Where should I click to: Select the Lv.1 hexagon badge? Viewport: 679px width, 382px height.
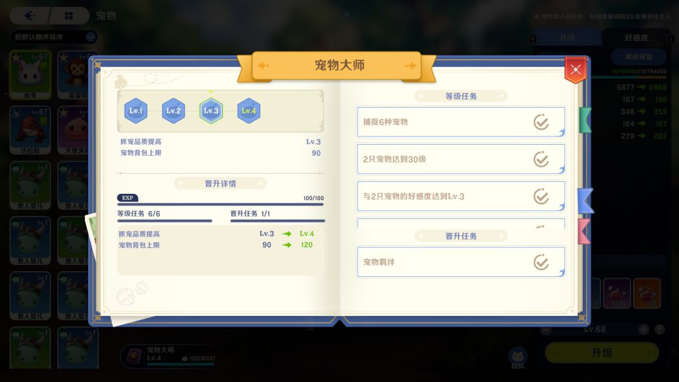(136, 111)
